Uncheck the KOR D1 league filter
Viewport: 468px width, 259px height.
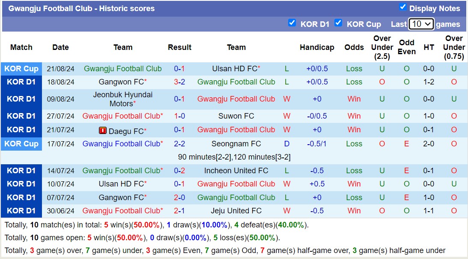coord(292,23)
